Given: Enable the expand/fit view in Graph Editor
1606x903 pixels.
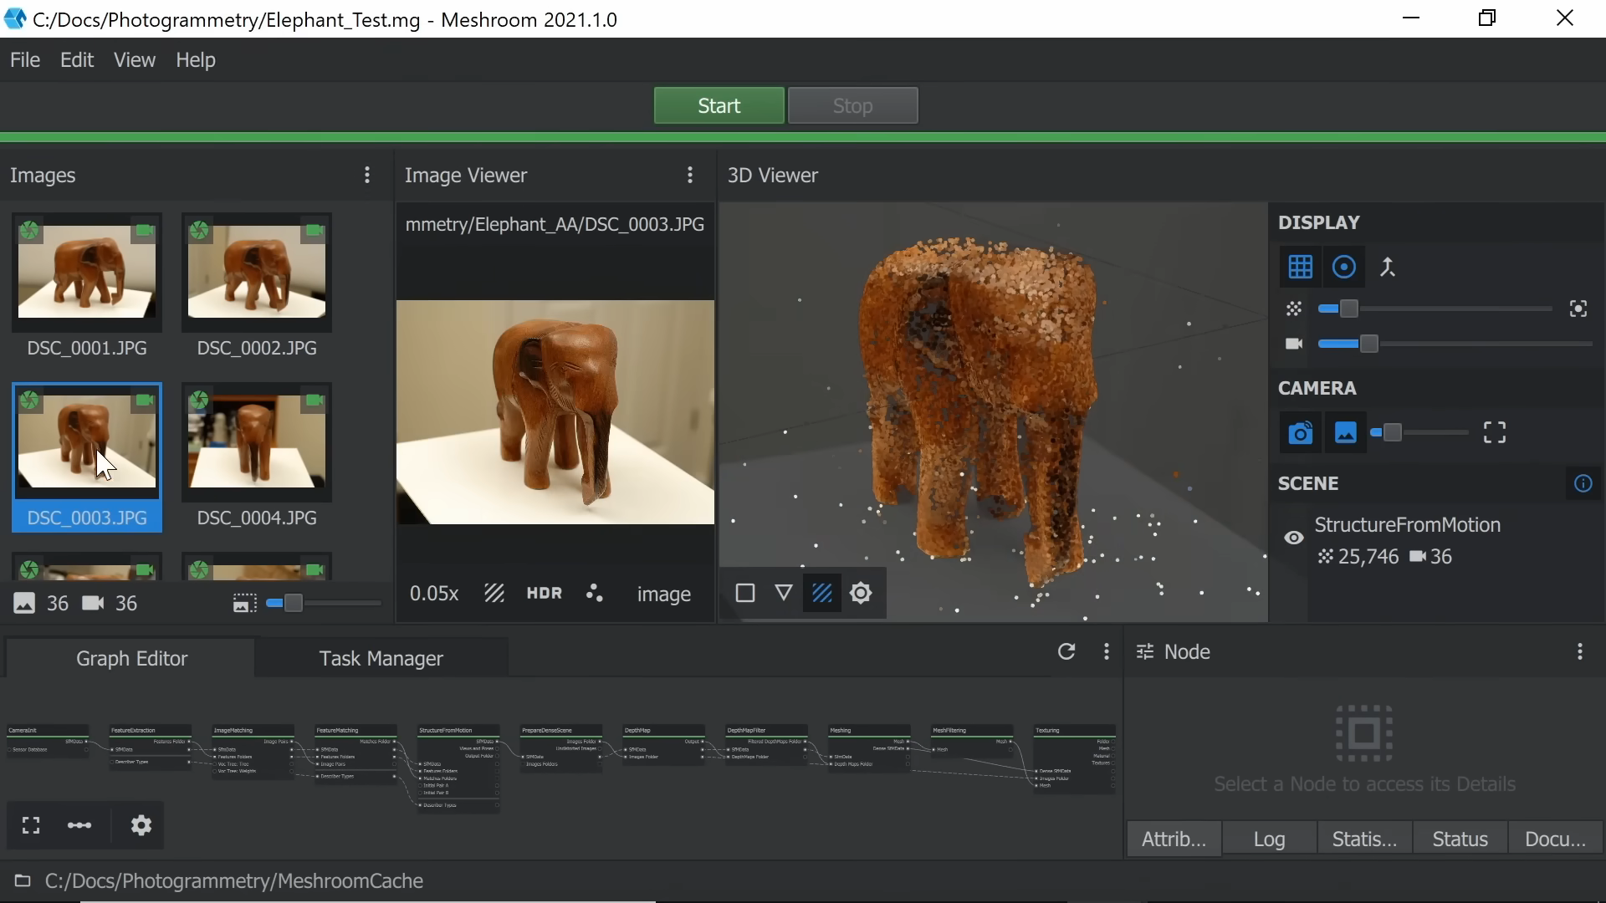Looking at the screenshot, I should coord(30,824).
